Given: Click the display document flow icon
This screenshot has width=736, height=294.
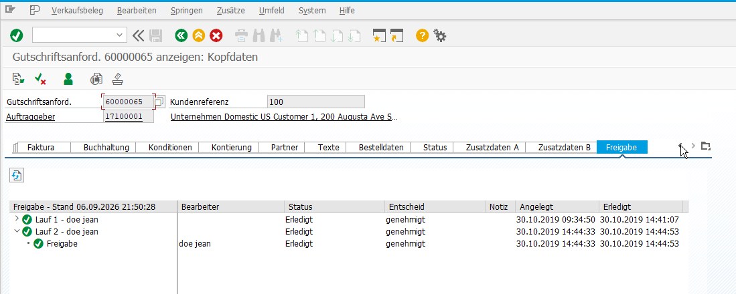Looking at the screenshot, I should [x=18, y=79].
